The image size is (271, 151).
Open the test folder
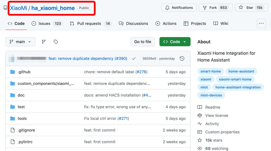[x=21, y=107]
